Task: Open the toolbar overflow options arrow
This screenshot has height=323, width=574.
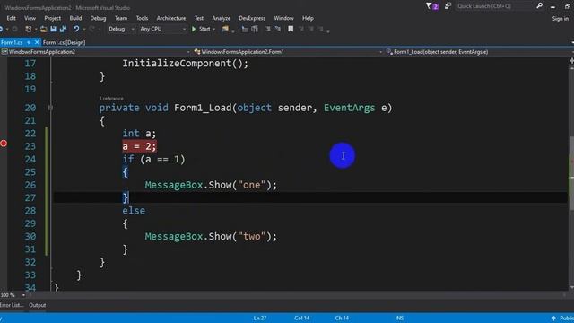Action: coord(328,31)
